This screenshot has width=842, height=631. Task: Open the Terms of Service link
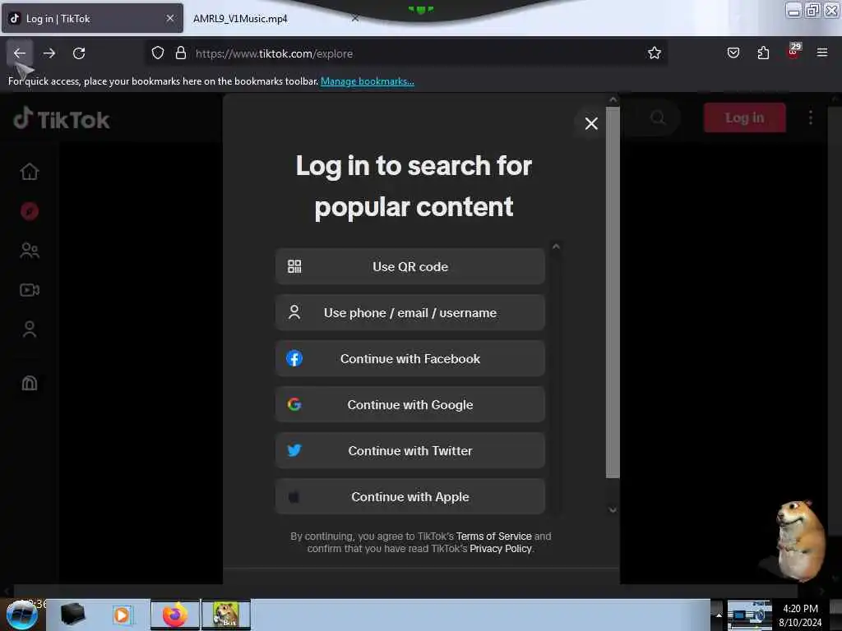[493, 536]
